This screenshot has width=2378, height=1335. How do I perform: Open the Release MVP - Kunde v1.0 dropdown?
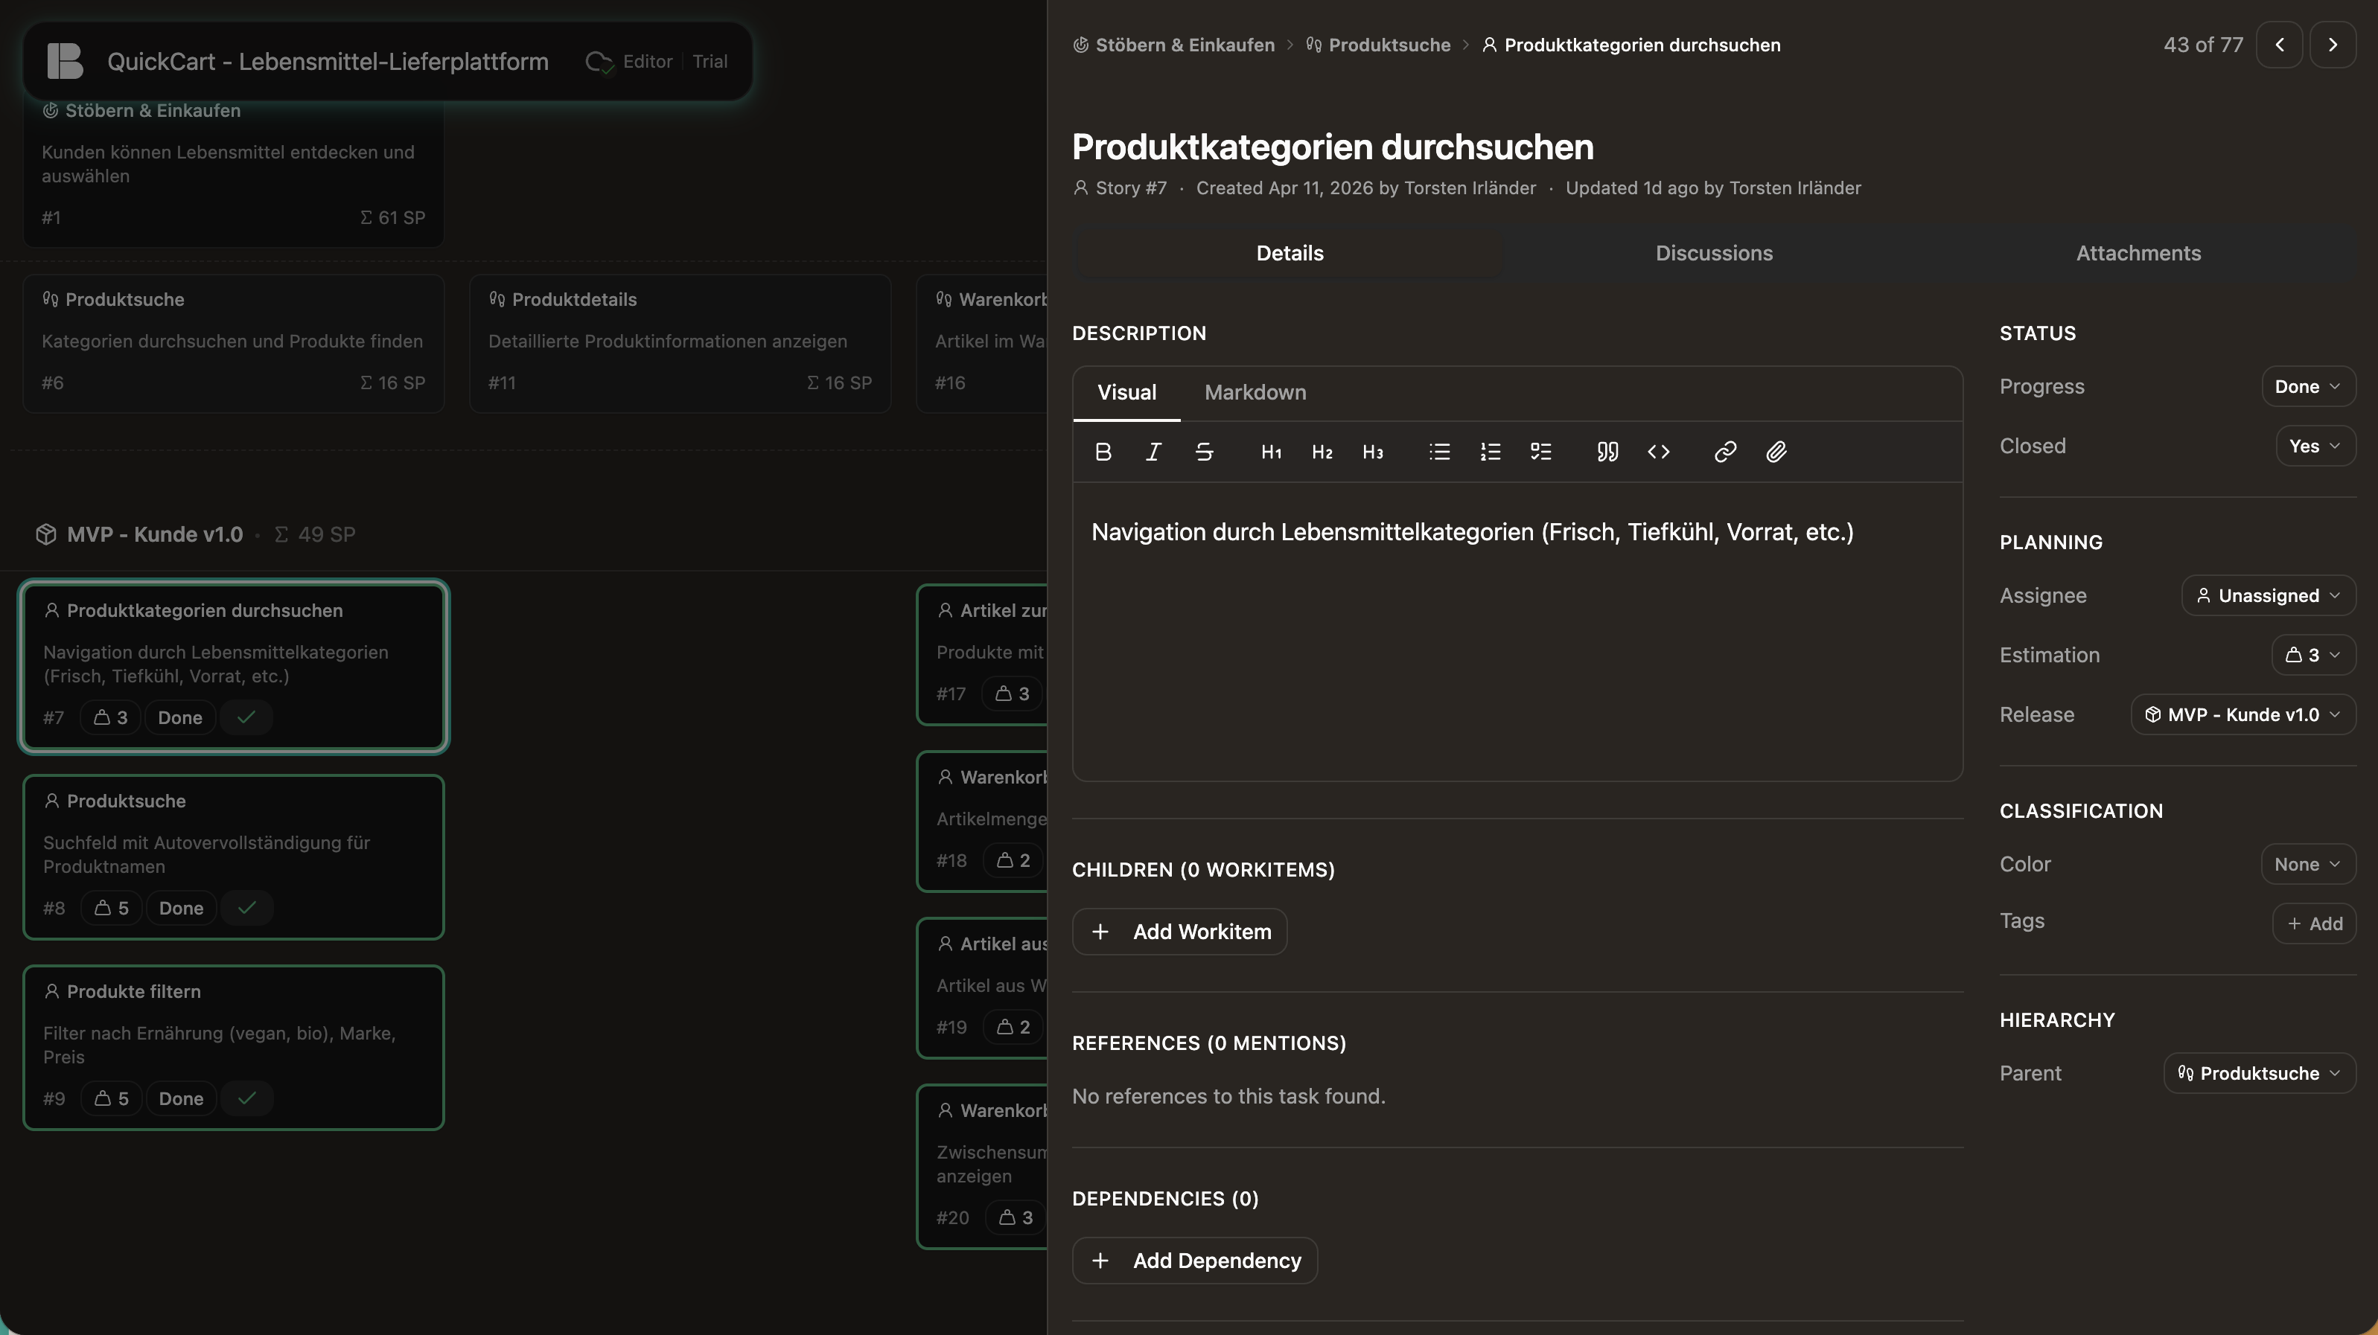tap(2242, 715)
